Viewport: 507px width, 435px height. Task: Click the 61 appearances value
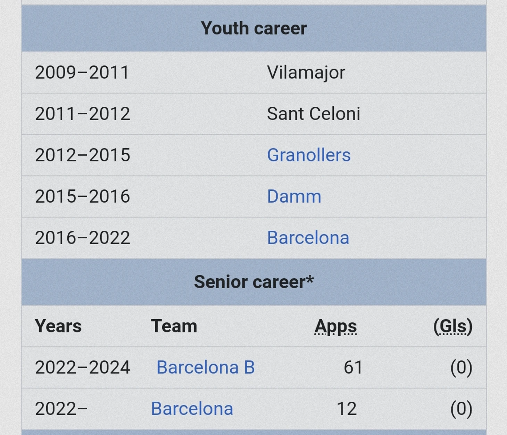[x=353, y=367]
